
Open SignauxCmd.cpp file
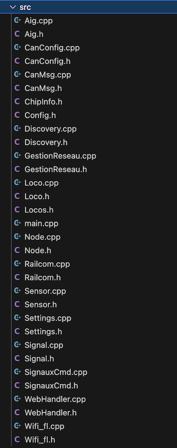point(88,372)
